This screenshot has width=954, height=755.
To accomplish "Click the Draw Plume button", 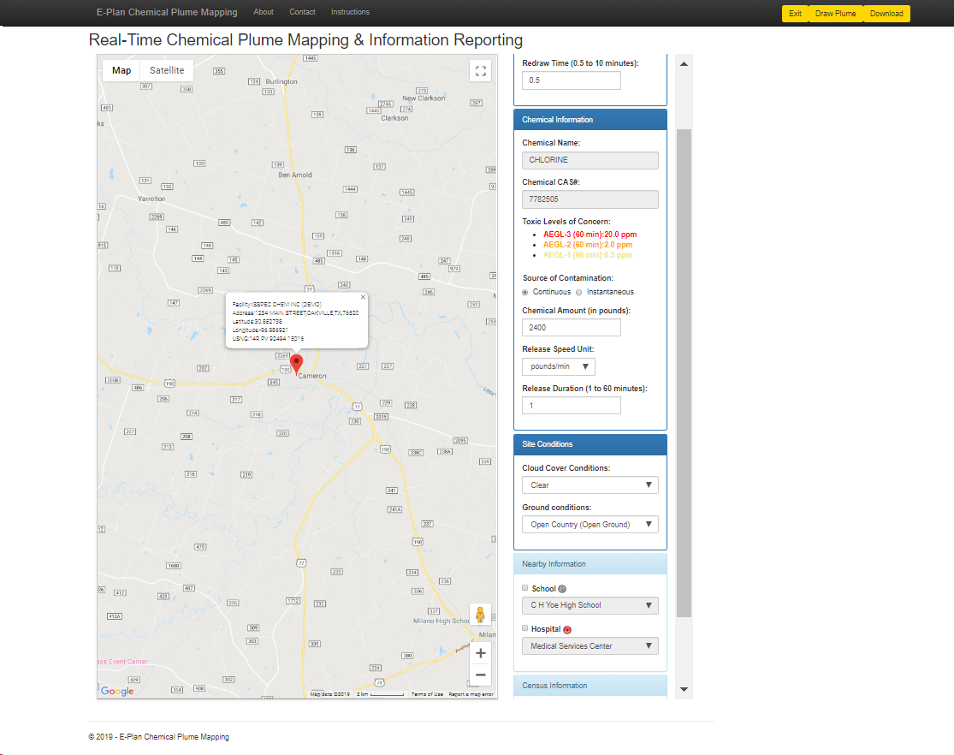I will click(x=835, y=14).
